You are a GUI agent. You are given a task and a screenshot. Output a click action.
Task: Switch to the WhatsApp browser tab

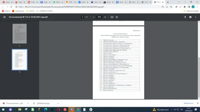(x=57, y=2)
